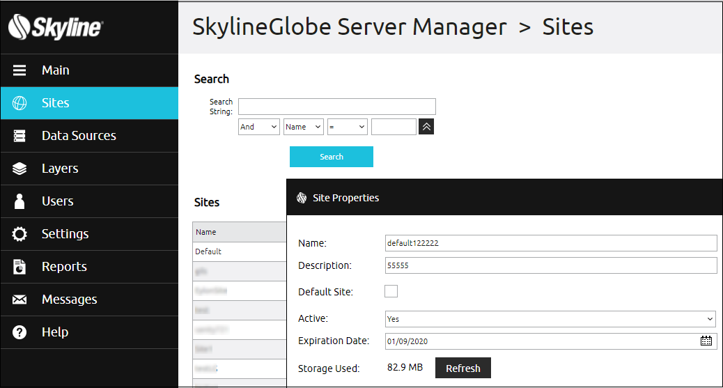Click the filter value input box
This screenshot has height=388, width=723.
tap(394, 126)
